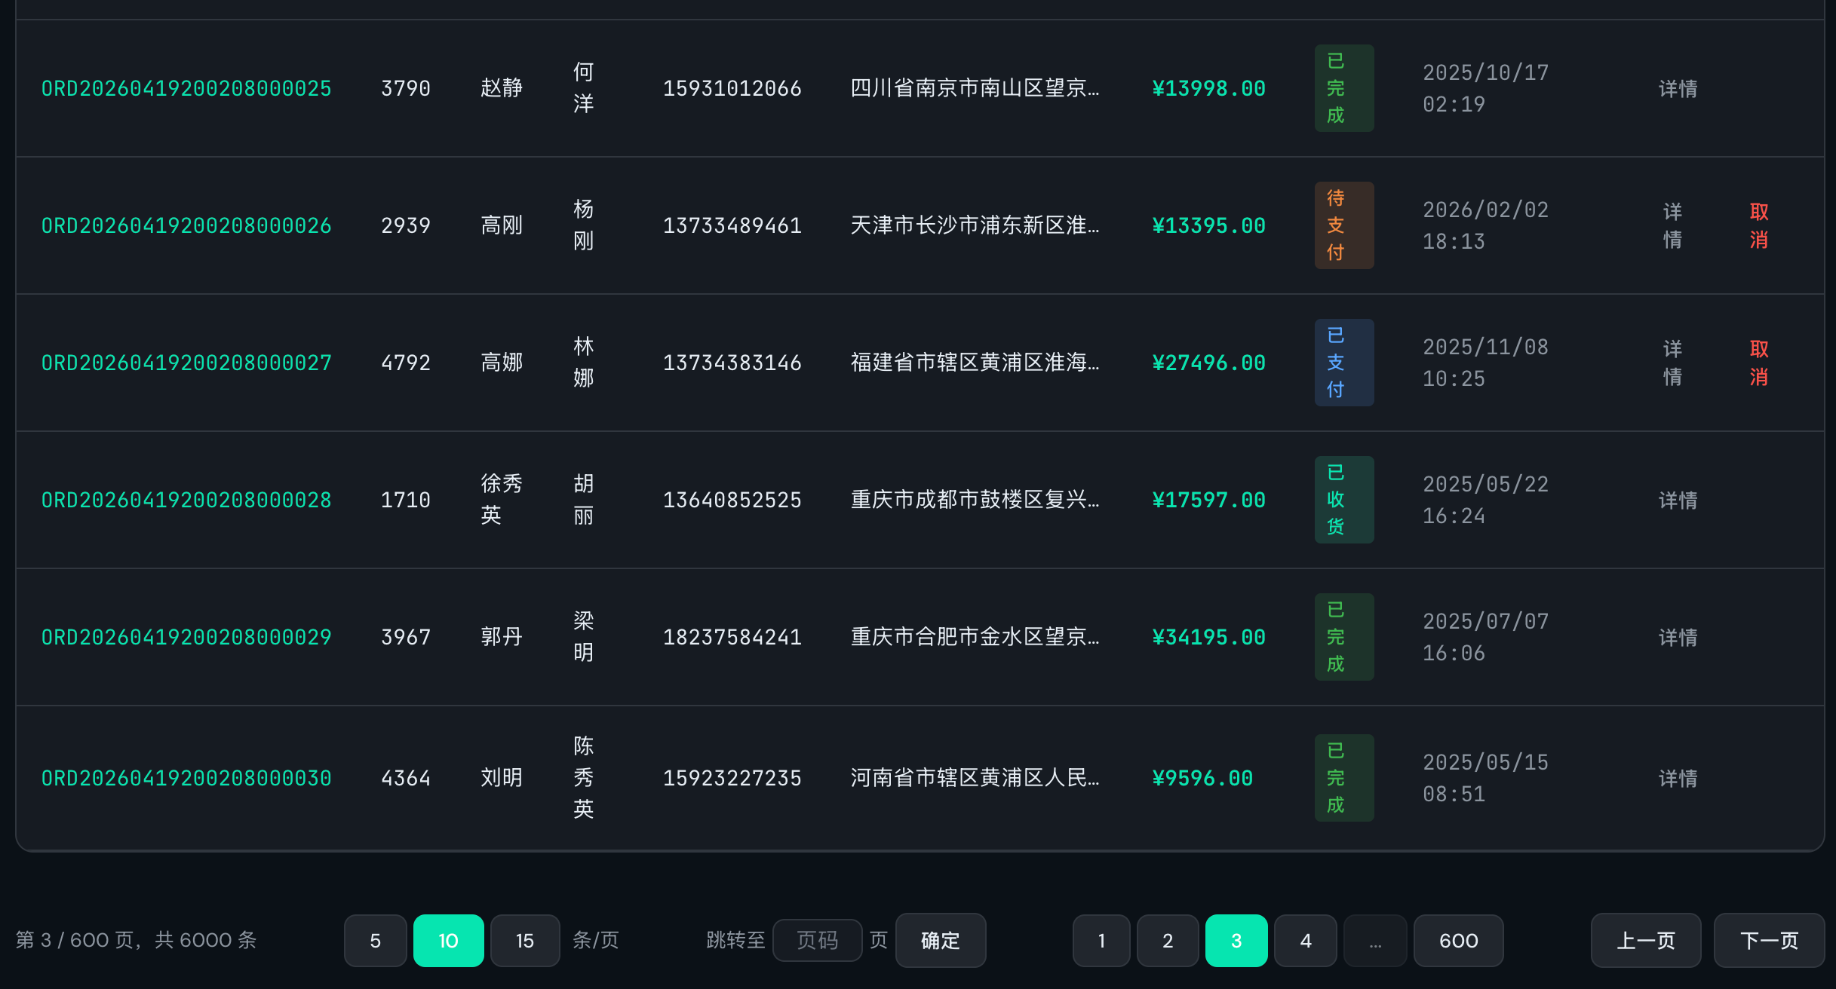This screenshot has height=989, width=1836.
Task: Click order ORD20260419200208000028 number
Action: [186, 500]
